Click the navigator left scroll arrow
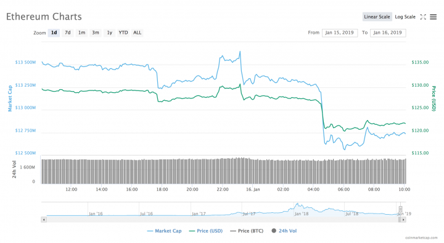 coord(44,220)
